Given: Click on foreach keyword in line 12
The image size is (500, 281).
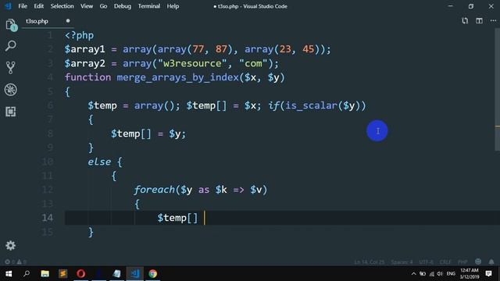Looking at the screenshot, I should point(155,190).
